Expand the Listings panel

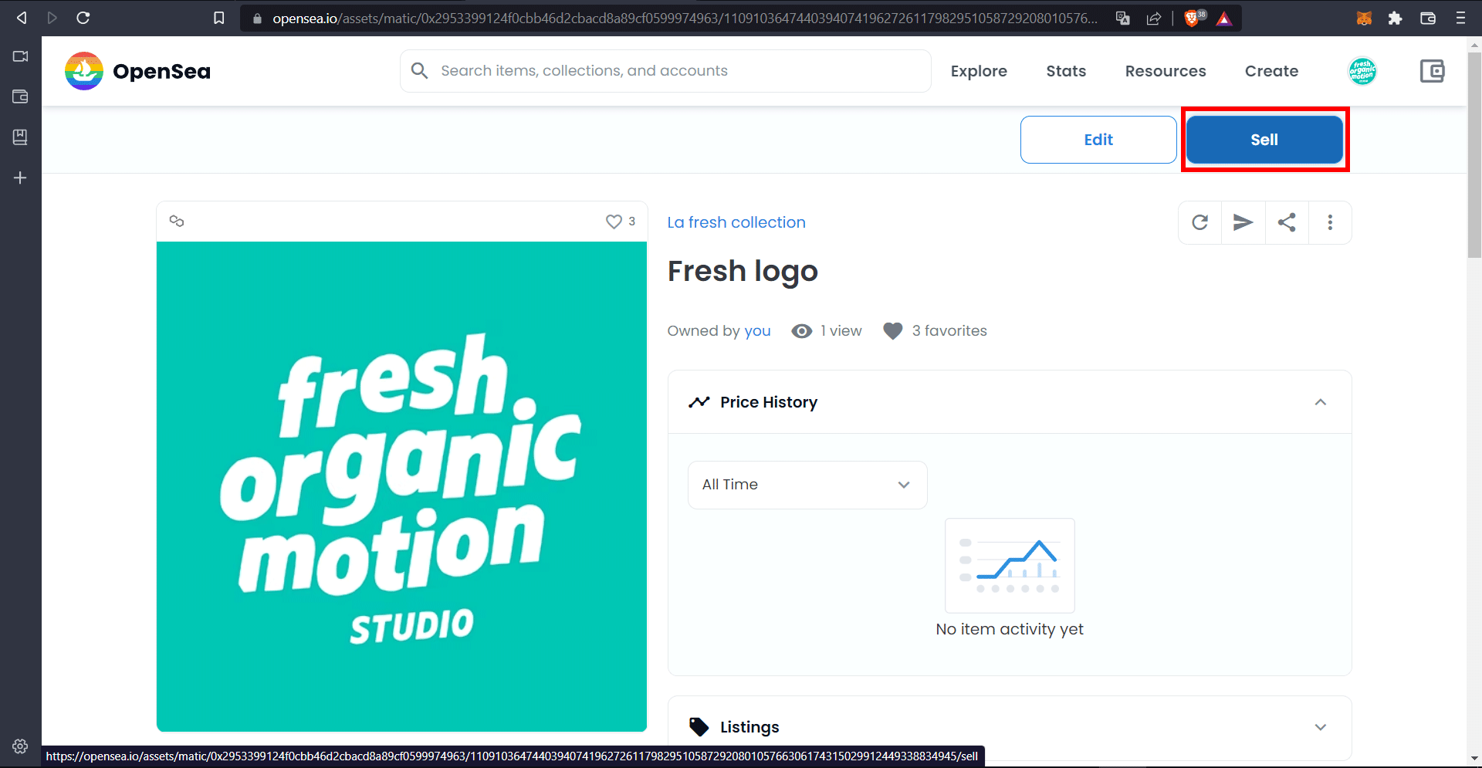tap(1321, 727)
